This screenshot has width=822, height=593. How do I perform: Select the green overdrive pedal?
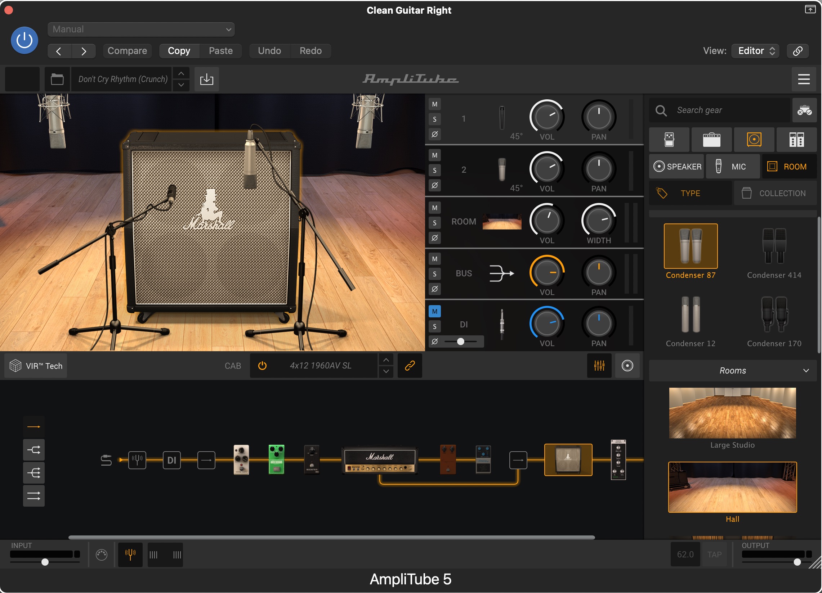277,460
